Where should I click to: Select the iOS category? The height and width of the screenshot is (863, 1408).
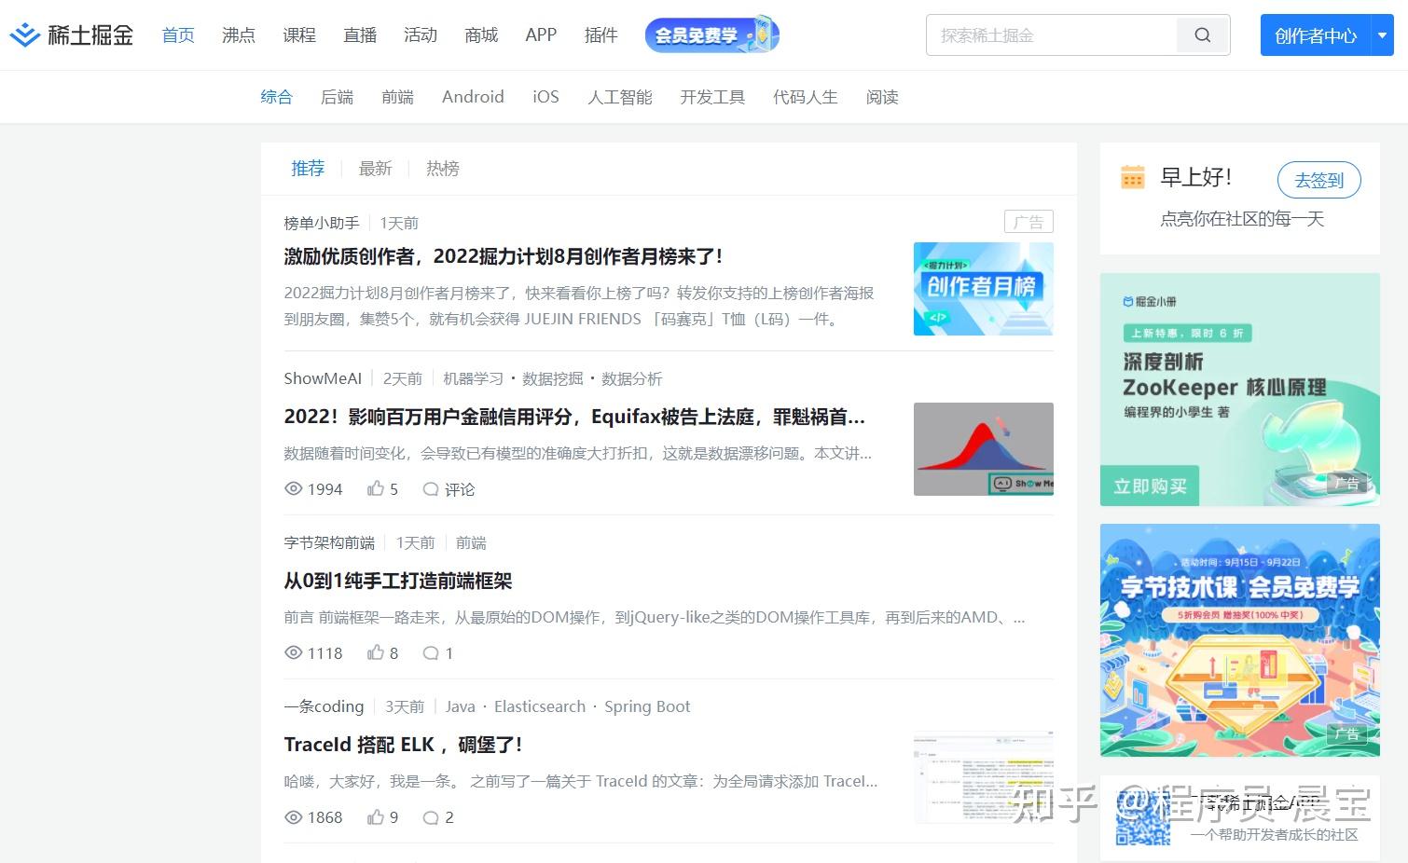pyautogui.click(x=545, y=97)
